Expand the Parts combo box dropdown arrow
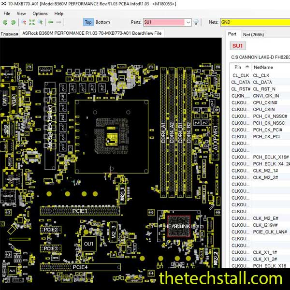This screenshot has height=290, width=290. click(188, 22)
